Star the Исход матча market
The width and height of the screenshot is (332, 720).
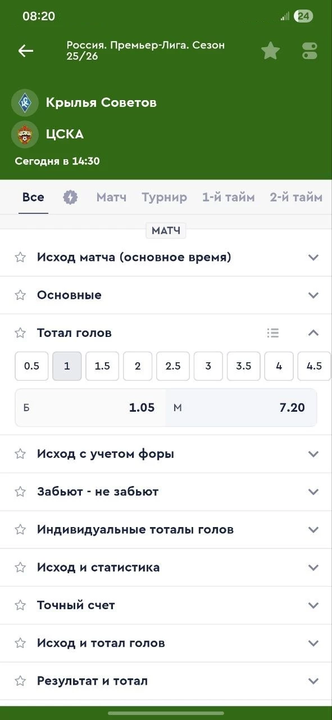pyautogui.click(x=20, y=257)
